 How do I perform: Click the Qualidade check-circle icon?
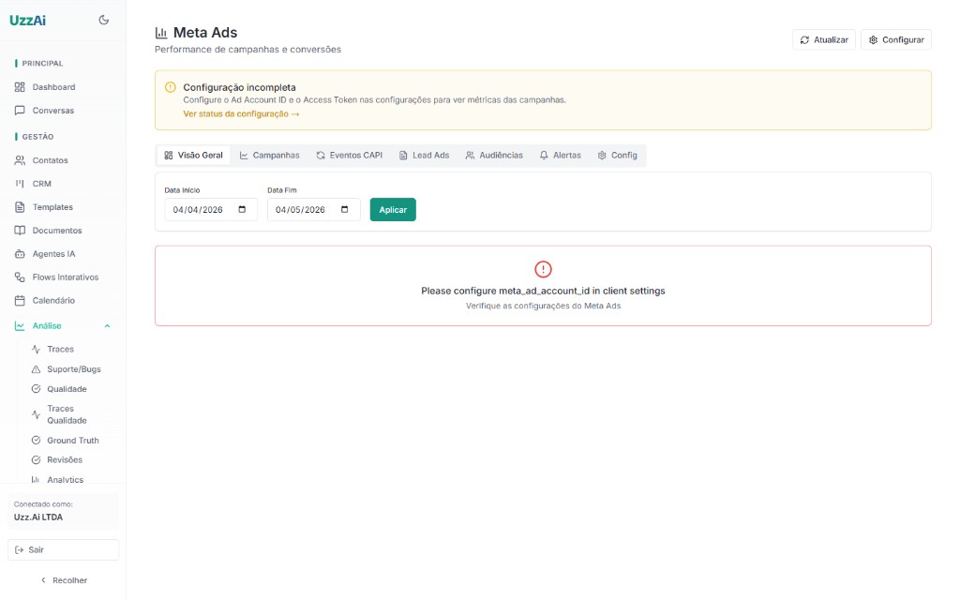coord(37,389)
